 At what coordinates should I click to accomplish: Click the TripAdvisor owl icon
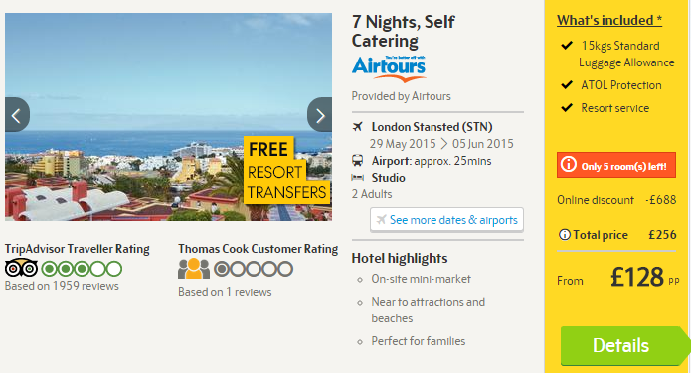click(21, 268)
